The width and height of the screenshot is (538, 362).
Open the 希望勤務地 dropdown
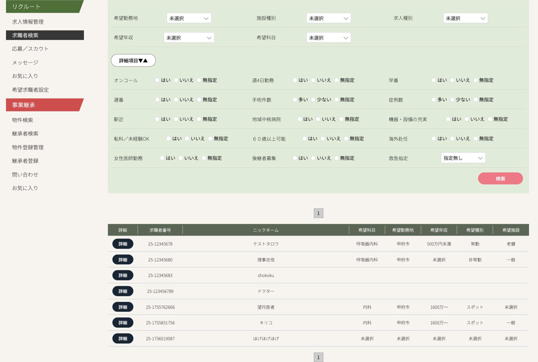[x=189, y=18]
